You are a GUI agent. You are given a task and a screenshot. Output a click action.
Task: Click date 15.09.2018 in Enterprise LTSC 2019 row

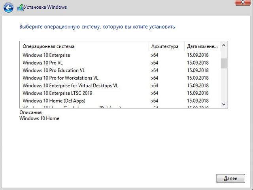tap(198, 93)
